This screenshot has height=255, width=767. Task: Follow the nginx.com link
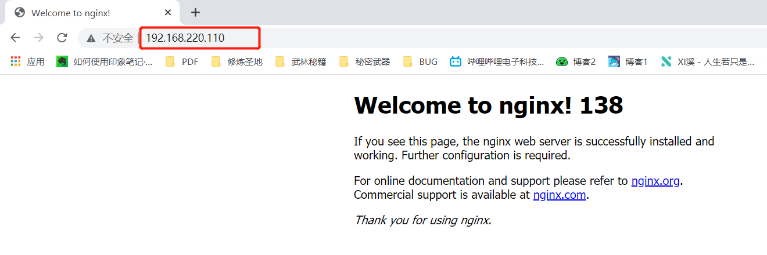560,195
